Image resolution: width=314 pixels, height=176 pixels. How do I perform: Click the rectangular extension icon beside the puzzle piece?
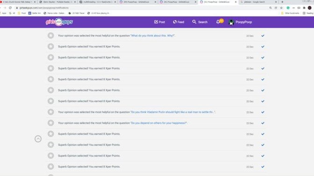(x=299, y=8)
